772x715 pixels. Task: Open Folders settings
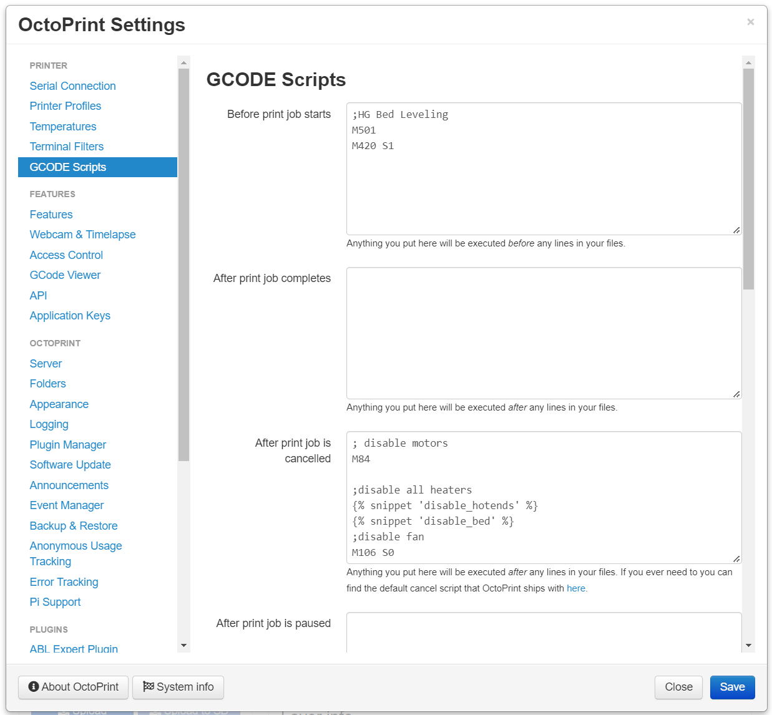47,384
